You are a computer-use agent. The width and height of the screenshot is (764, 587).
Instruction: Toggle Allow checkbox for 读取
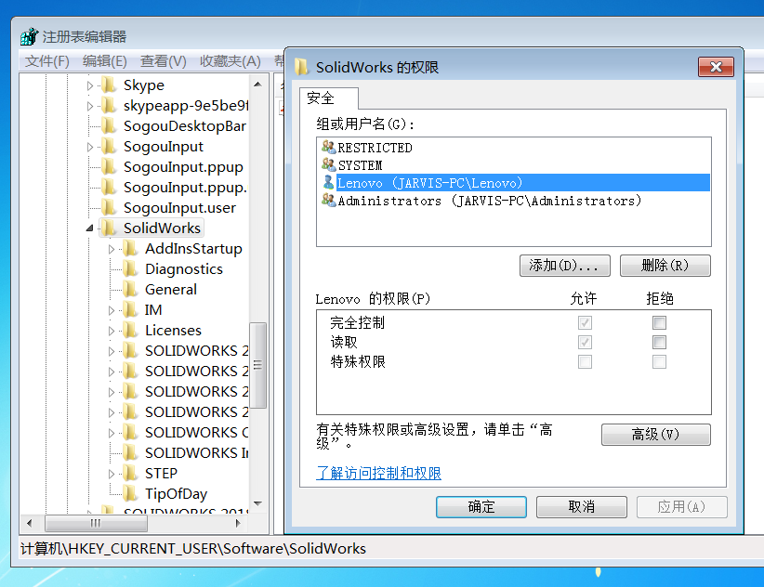click(585, 342)
